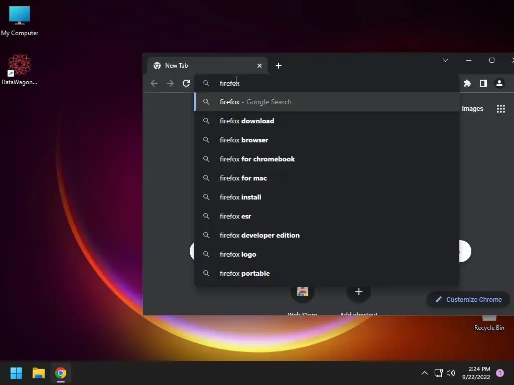Show hidden tray icons chevron
This screenshot has width=514, height=385.
[425, 373]
